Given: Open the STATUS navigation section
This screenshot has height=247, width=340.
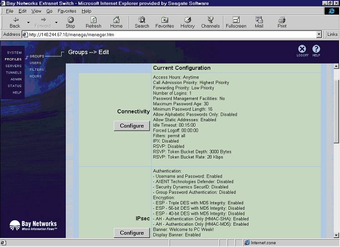Looking at the screenshot, I should point(15,86).
